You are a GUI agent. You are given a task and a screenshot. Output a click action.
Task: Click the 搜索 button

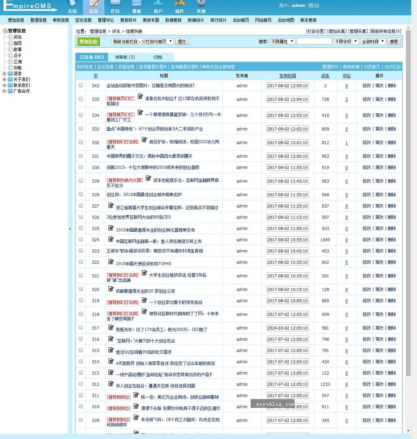pos(394,41)
